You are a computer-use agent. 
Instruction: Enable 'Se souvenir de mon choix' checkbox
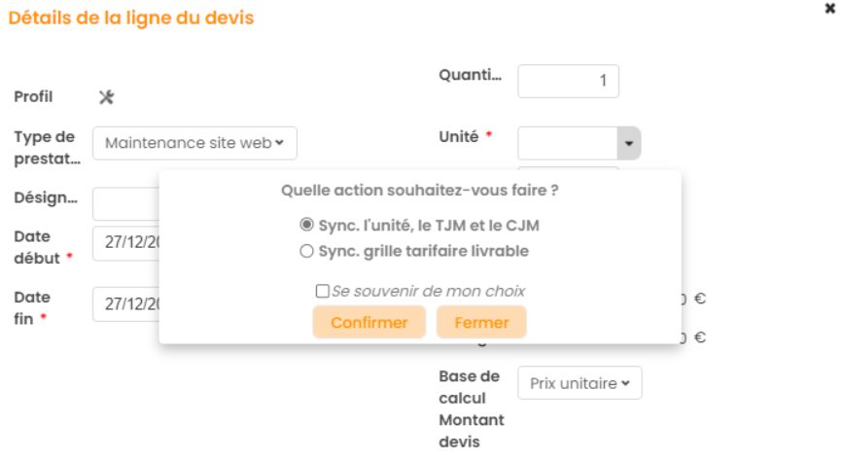(x=322, y=291)
